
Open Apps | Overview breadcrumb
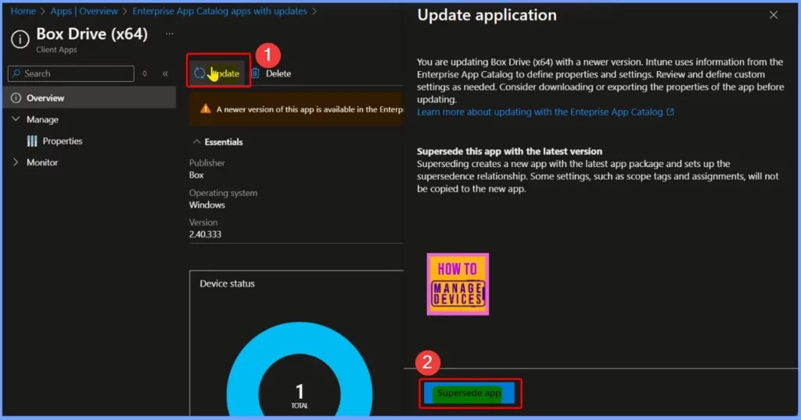click(84, 11)
